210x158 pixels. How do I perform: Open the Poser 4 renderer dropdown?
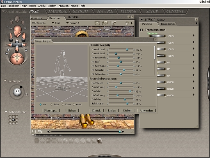[x=73, y=23]
